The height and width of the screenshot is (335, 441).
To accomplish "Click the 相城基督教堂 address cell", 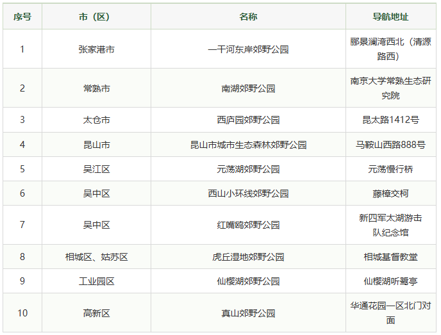I will tap(390, 257).
